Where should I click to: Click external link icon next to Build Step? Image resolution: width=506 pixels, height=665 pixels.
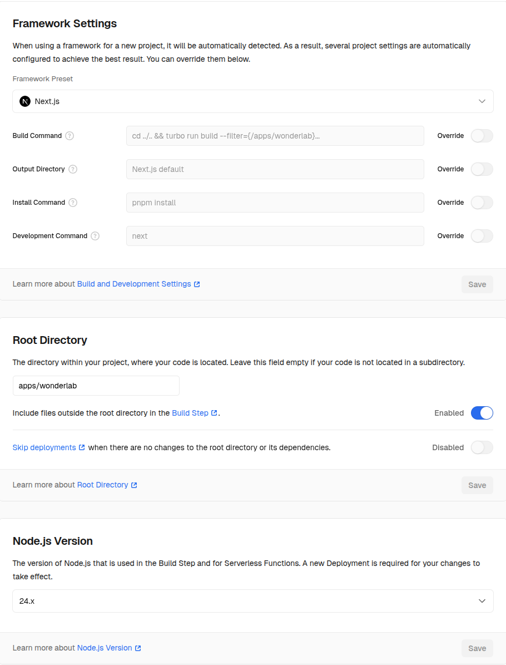(x=214, y=413)
